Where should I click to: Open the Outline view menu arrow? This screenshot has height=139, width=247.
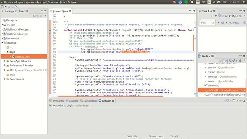tap(244, 60)
